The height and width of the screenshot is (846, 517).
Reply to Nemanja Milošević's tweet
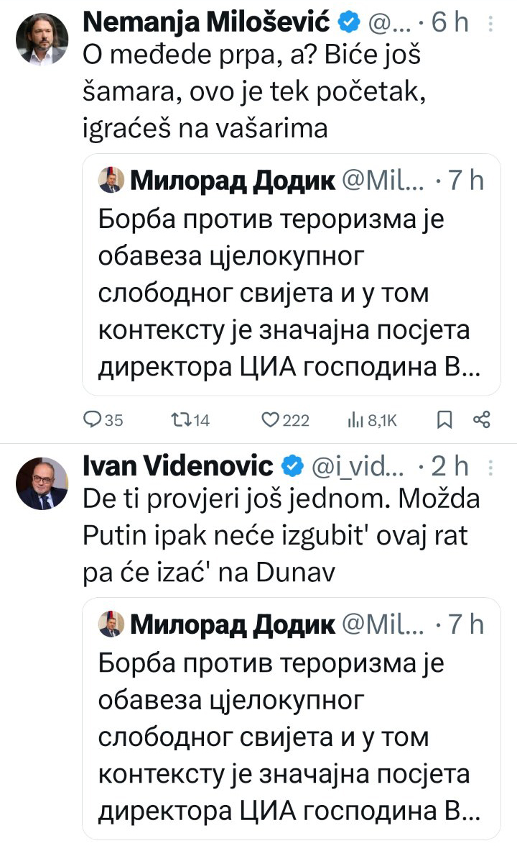(94, 421)
